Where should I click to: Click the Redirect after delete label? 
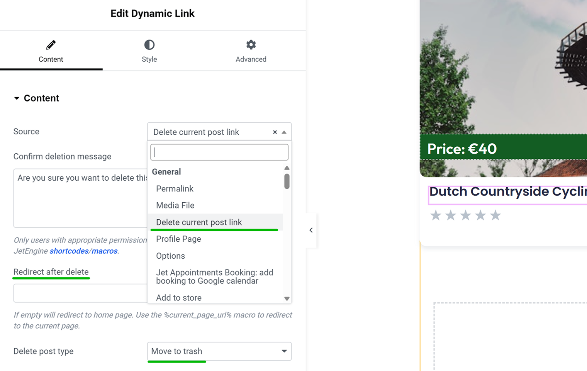coord(51,272)
